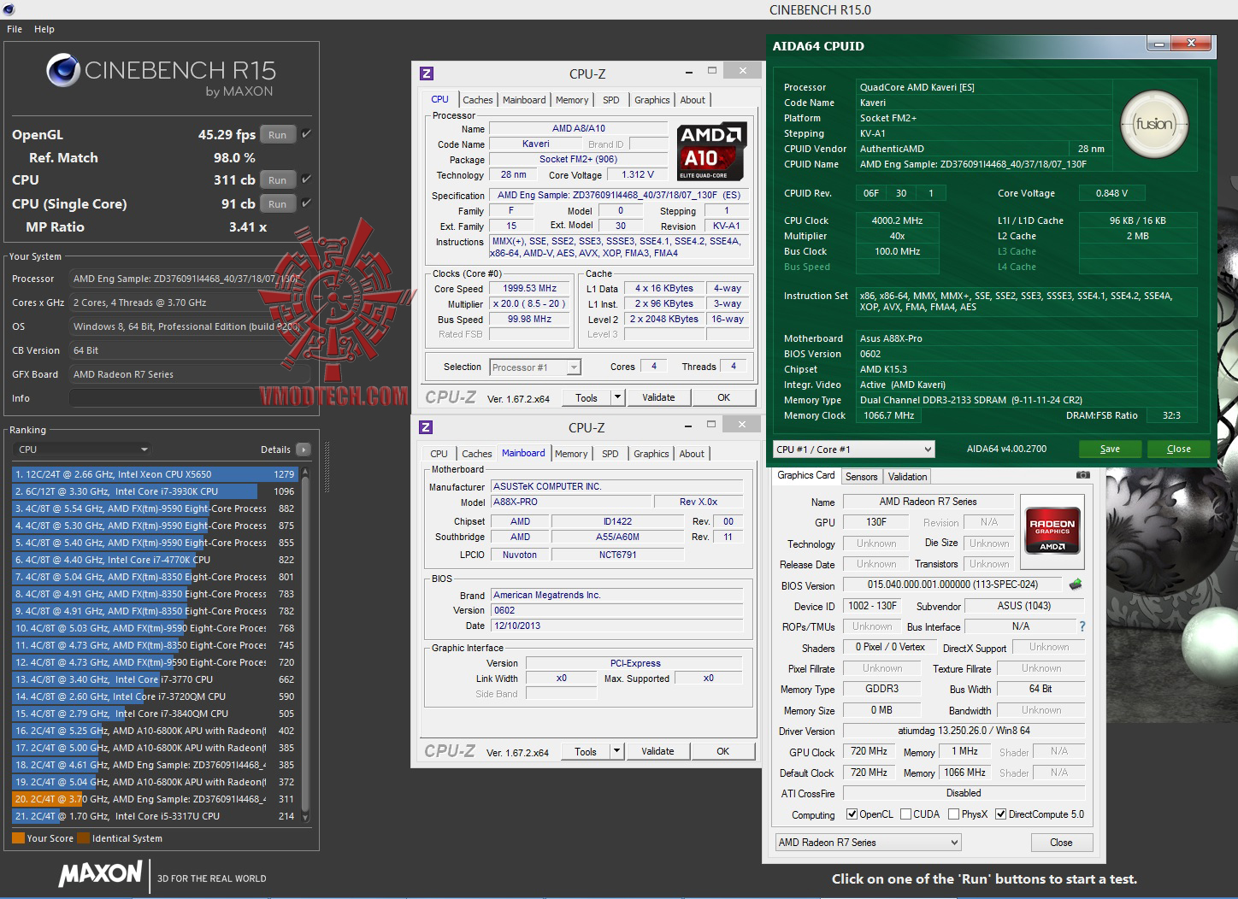Open the Tools dropdown arrow in lower CPU-Z
1238x899 pixels.
616,751
